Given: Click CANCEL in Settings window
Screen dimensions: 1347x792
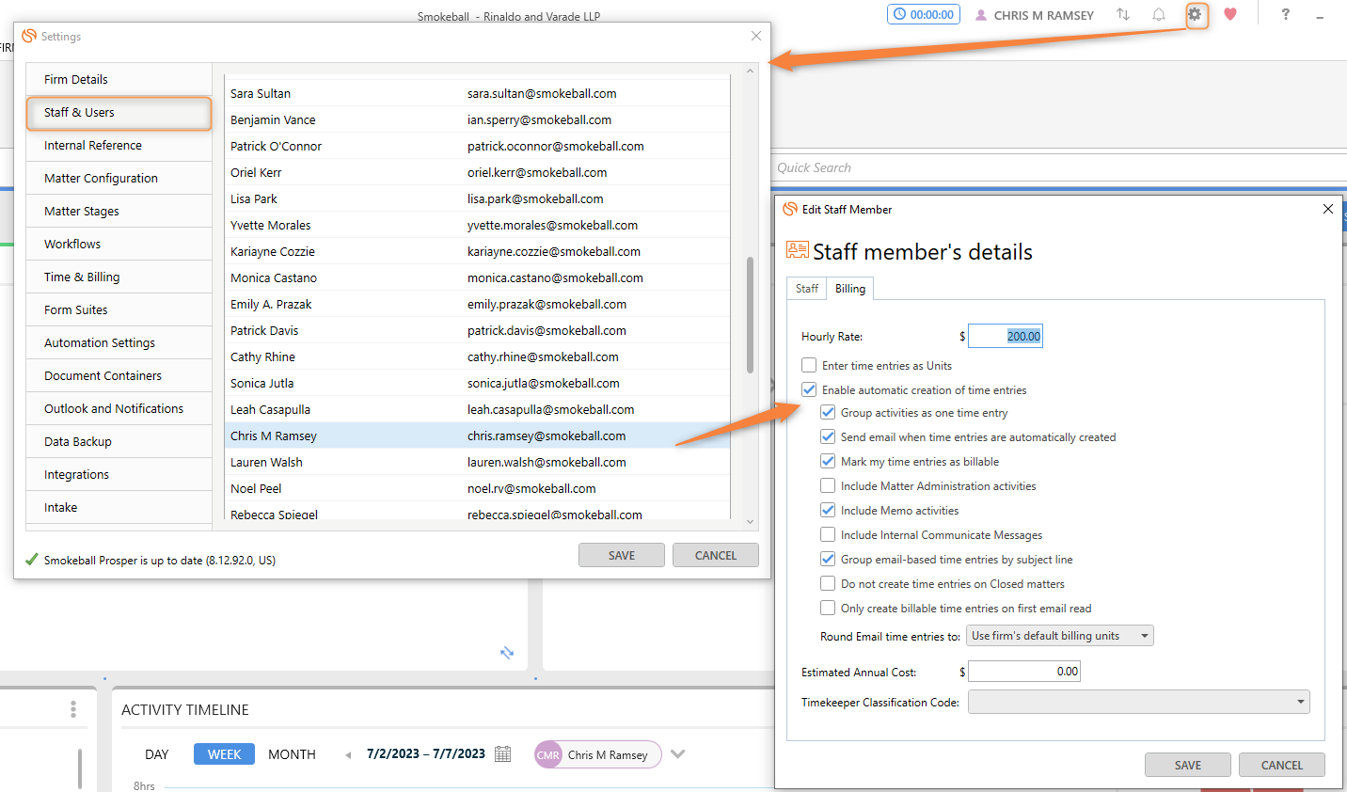Looking at the screenshot, I should point(716,555).
